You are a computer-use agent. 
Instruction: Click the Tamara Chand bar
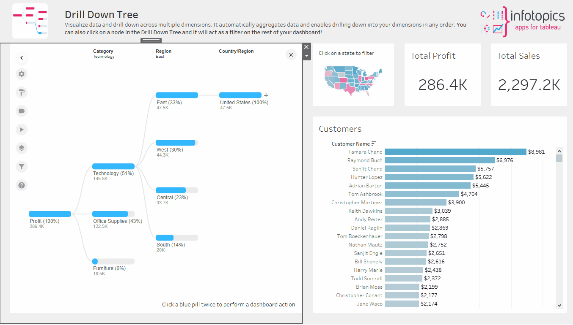[x=455, y=152]
